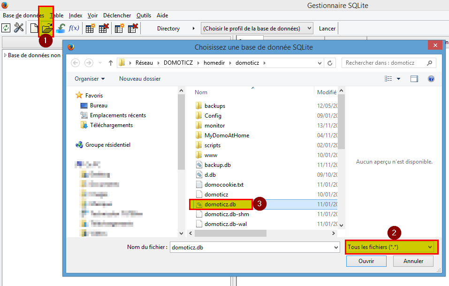Open recent locations history dropdown arrow
449x286 pixels.
[x=100, y=63]
